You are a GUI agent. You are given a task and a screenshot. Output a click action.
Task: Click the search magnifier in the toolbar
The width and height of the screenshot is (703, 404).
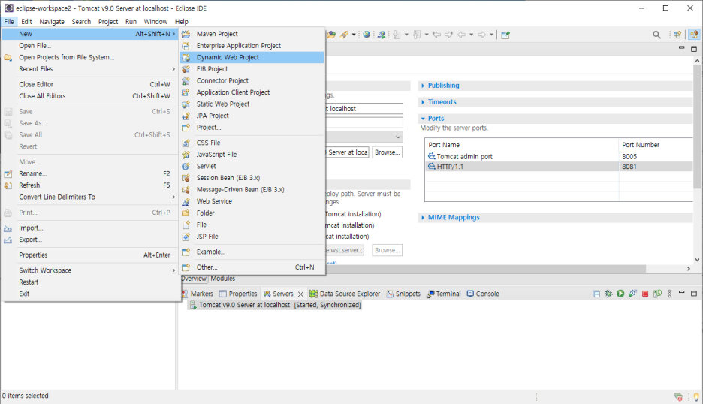657,35
